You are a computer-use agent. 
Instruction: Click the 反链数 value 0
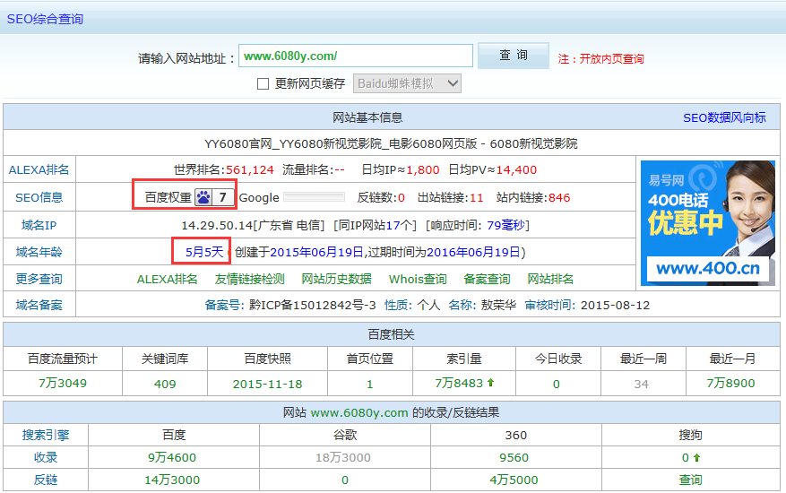[402, 197]
